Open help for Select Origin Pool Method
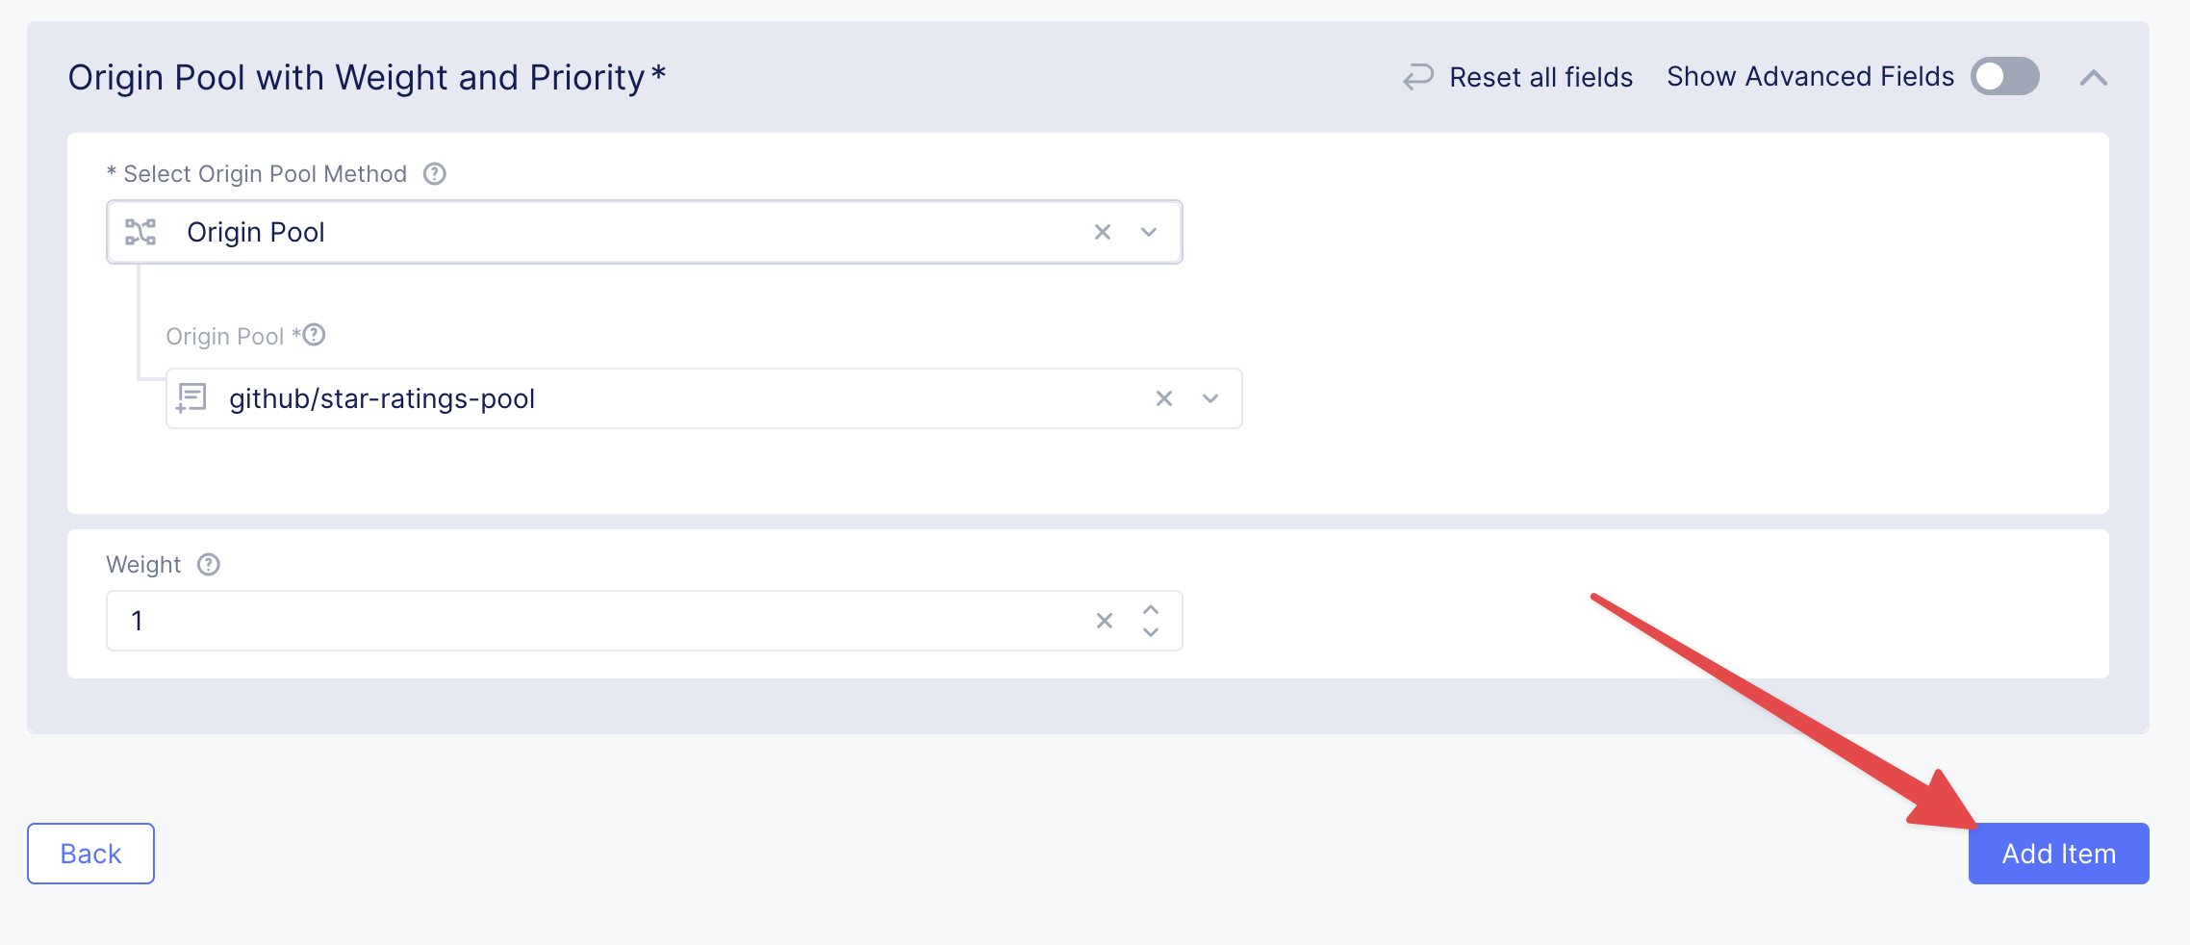The width and height of the screenshot is (2190, 945). (x=435, y=174)
